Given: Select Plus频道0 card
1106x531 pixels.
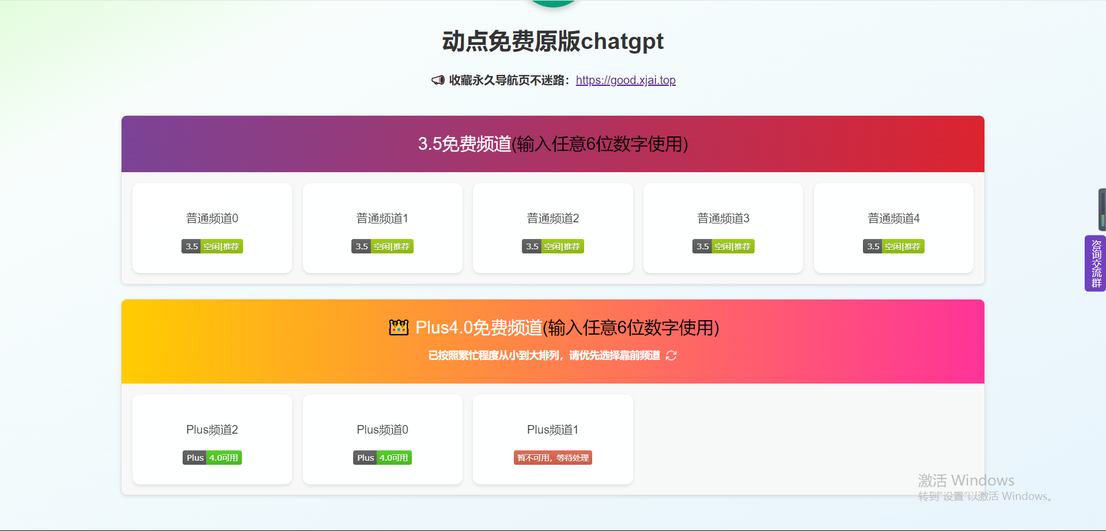Looking at the screenshot, I should pyautogui.click(x=382, y=439).
